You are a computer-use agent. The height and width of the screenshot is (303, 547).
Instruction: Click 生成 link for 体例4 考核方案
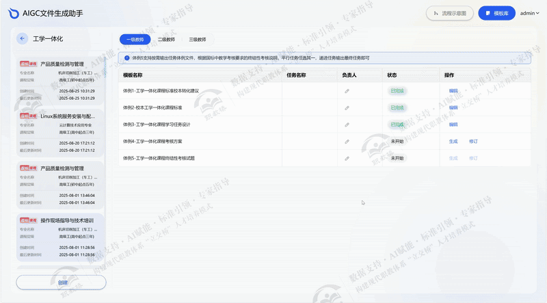pyautogui.click(x=453, y=141)
